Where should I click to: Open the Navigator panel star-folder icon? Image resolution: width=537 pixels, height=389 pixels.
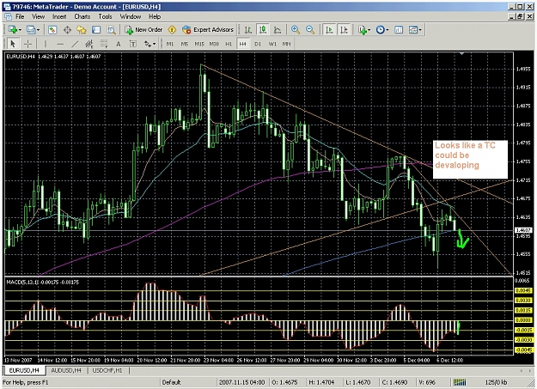coord(82,30)
